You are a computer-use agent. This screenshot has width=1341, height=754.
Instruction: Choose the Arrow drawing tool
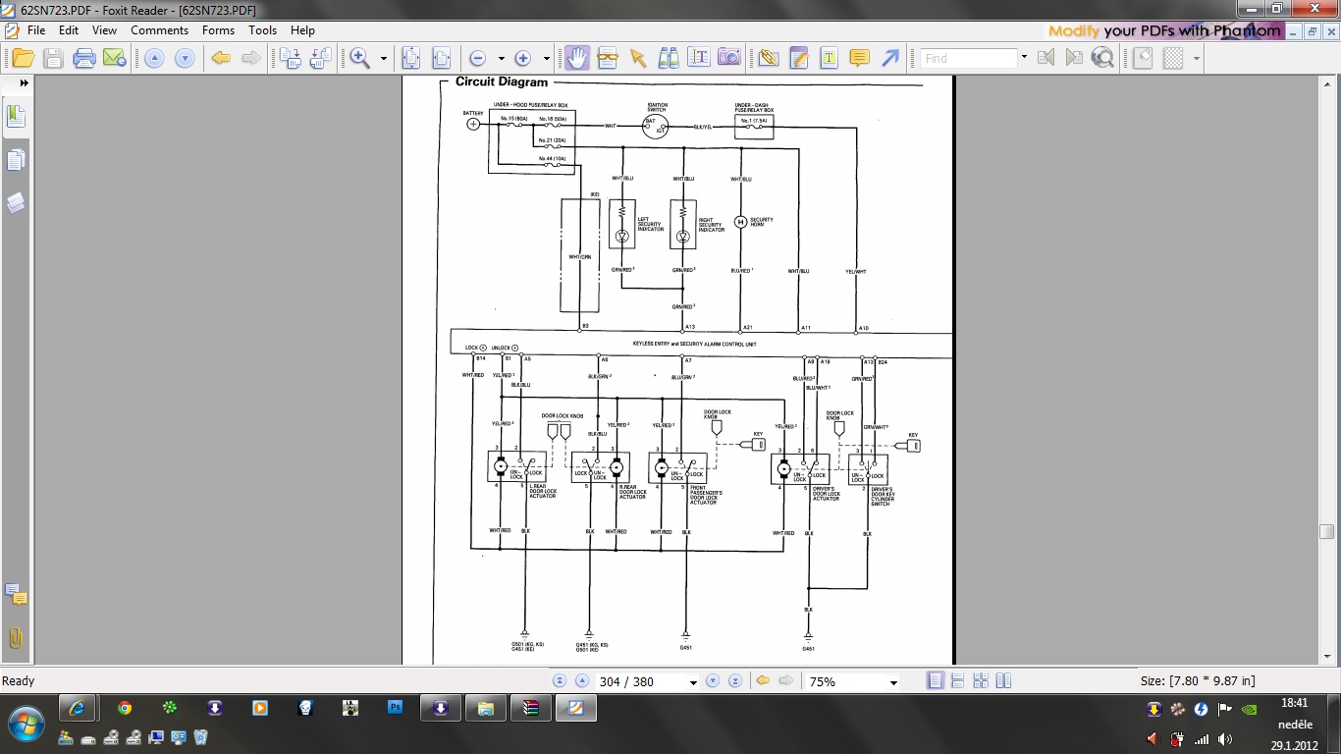(x=889, y=58)
